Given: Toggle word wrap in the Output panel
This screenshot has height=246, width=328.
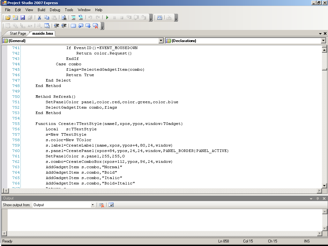Looking at the screenshot, I should click(111, 205).
